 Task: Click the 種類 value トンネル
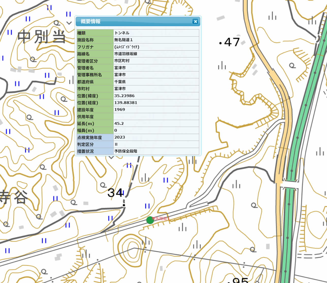(x=122, y=33)
